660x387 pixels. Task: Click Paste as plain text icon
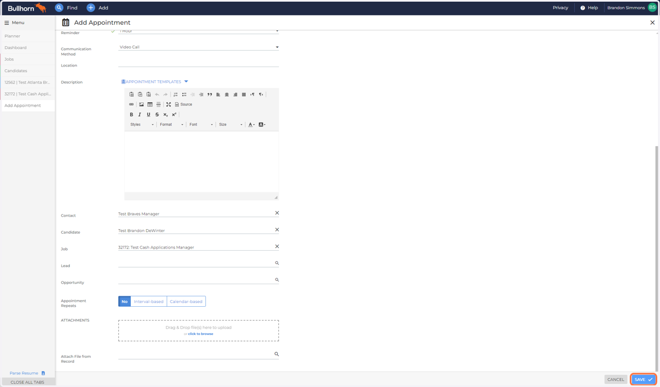140,95
